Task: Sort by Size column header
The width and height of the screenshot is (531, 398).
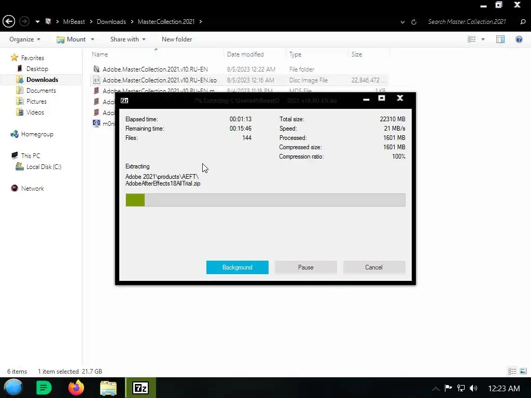Action: [357, 54]
